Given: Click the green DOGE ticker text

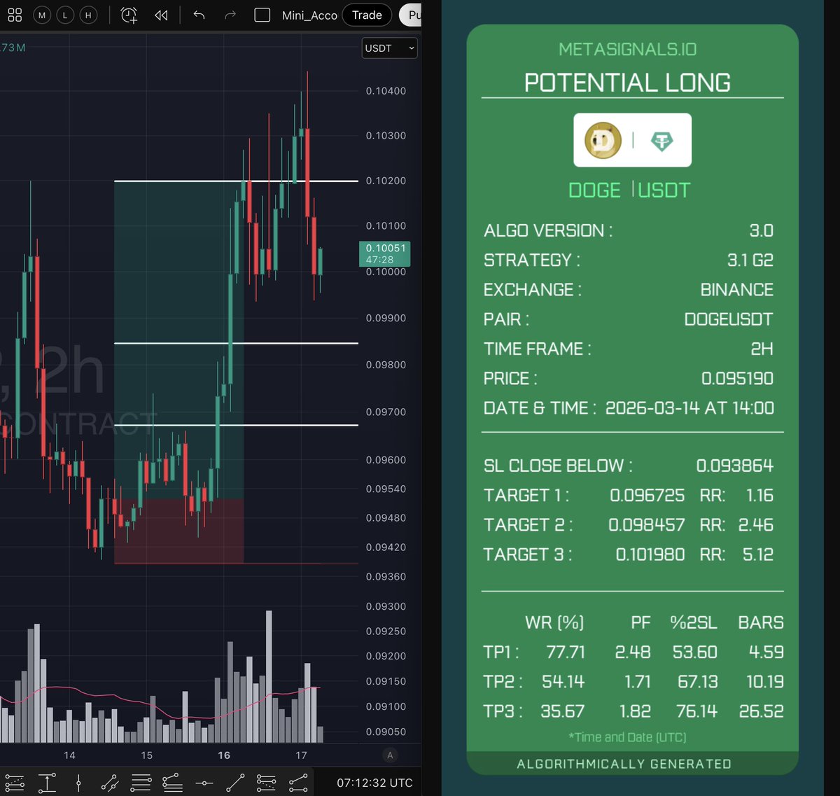Looking at the screenshot, I should click(594, 190).
